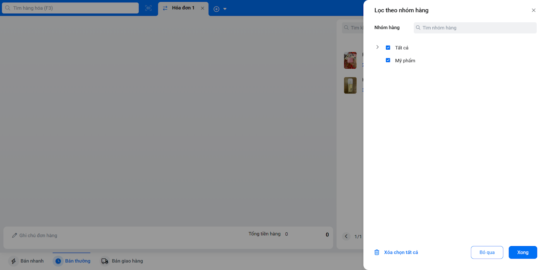Confirm filter with Xong button
The height and width of the screenshot is (270, 549).
coord(523,253)
